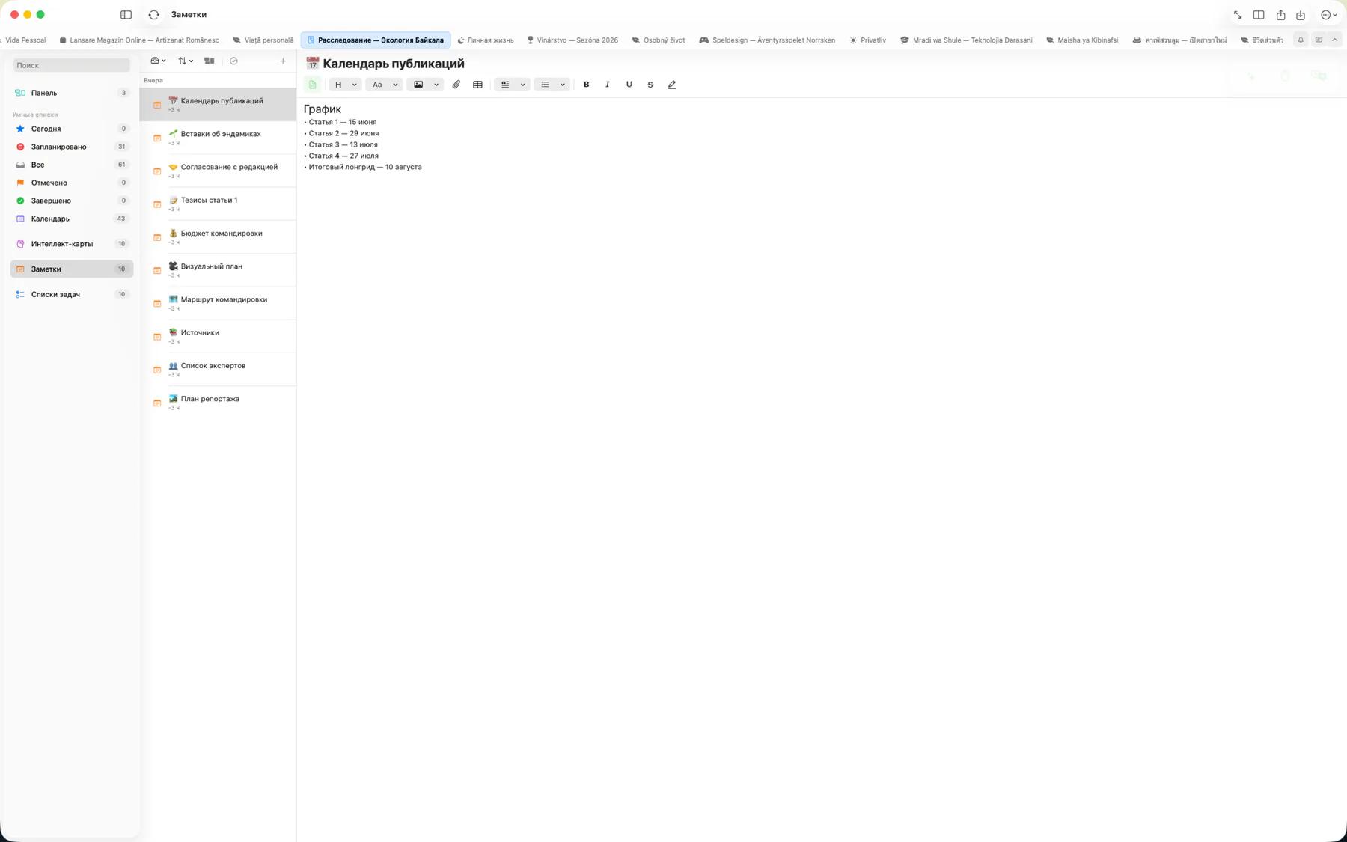Toggle show completed checkmark icon

coord(233,61)
